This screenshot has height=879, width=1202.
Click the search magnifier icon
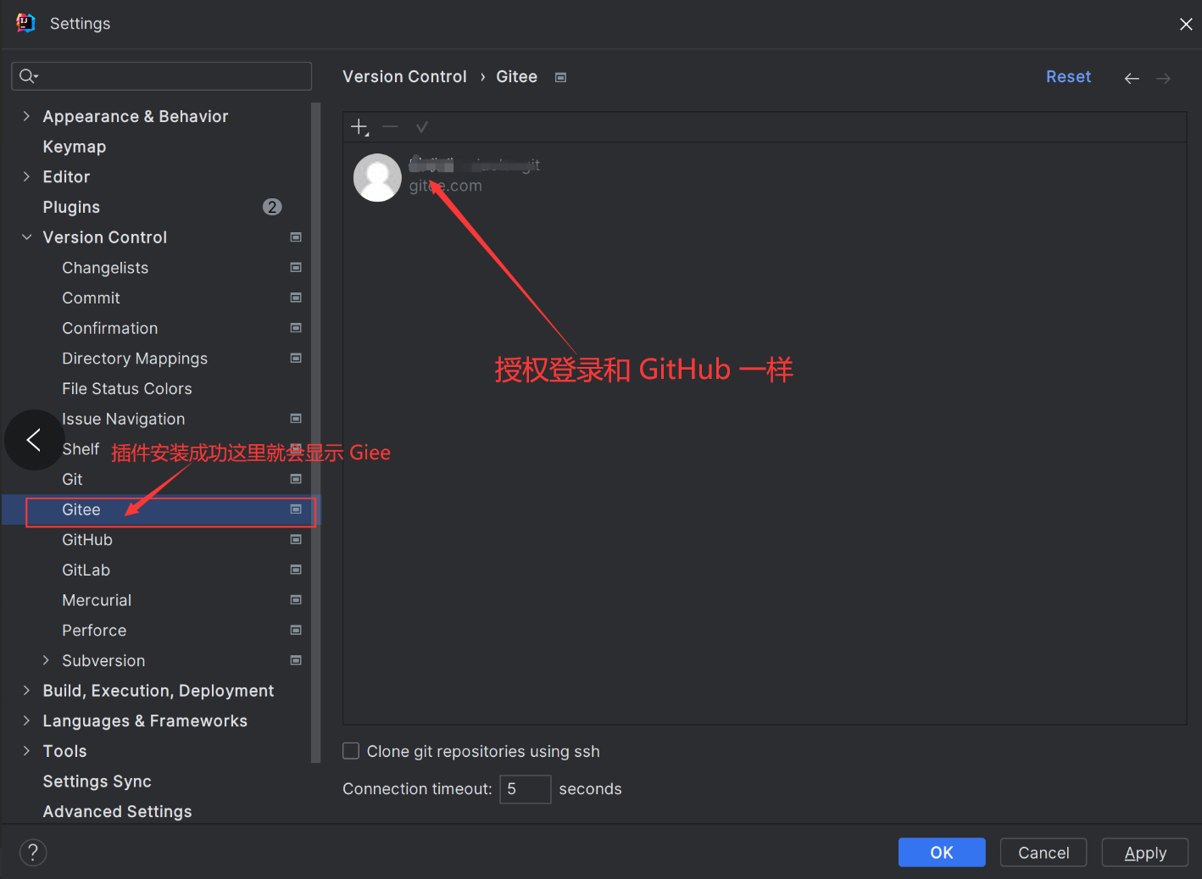(x=28, y=76)
